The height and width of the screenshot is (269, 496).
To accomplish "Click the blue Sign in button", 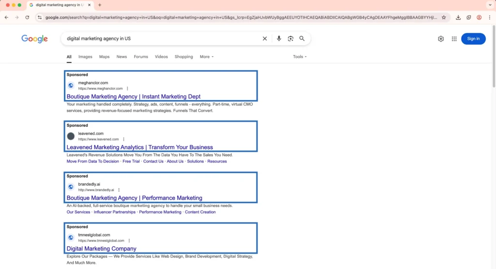I will pos(473,39).
